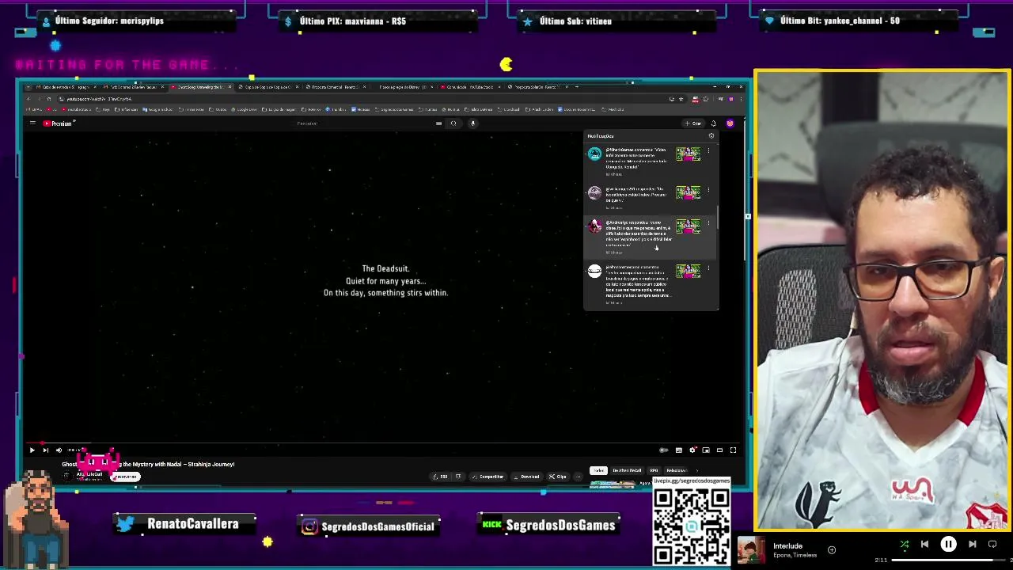Click the Interlude album art thumbnail
The width and height of the screenshot is (1013, 570).
[752, 550]
